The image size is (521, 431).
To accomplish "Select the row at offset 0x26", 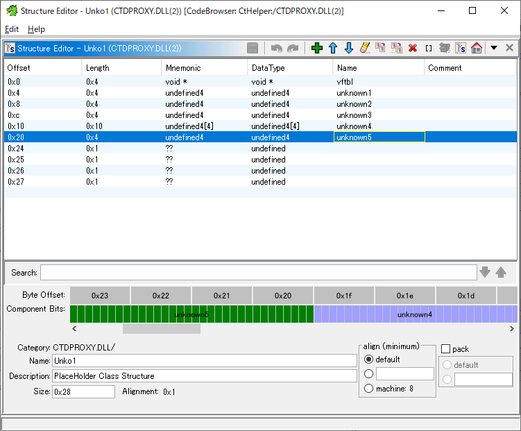I will click(261, 171).
